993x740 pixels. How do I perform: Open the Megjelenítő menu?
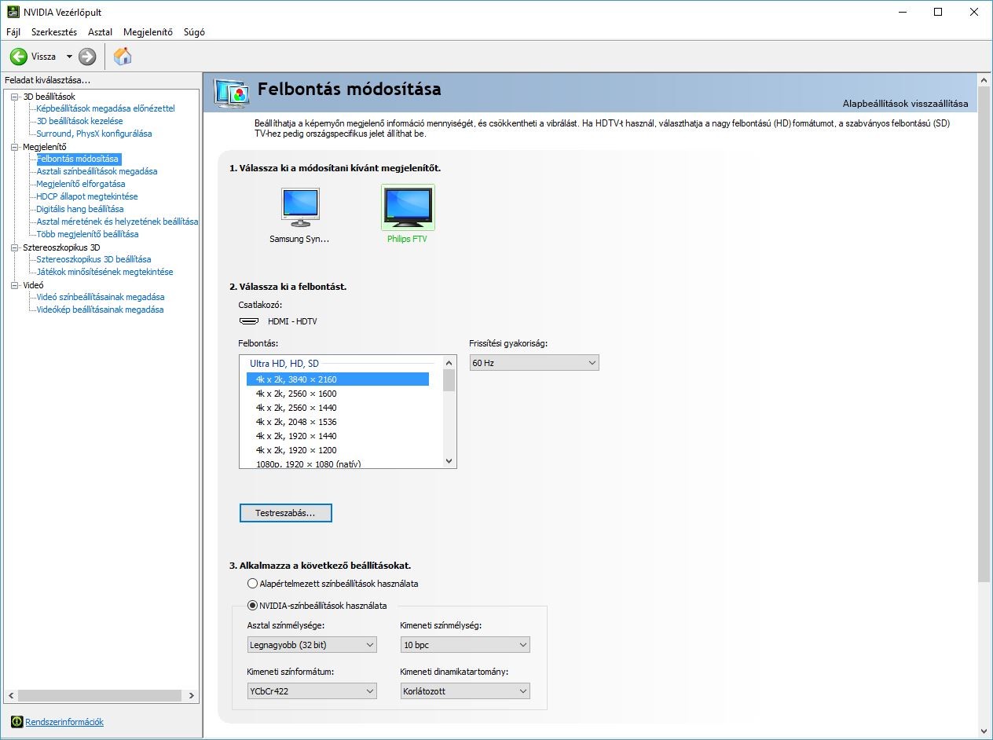click(x=148, y=32)
